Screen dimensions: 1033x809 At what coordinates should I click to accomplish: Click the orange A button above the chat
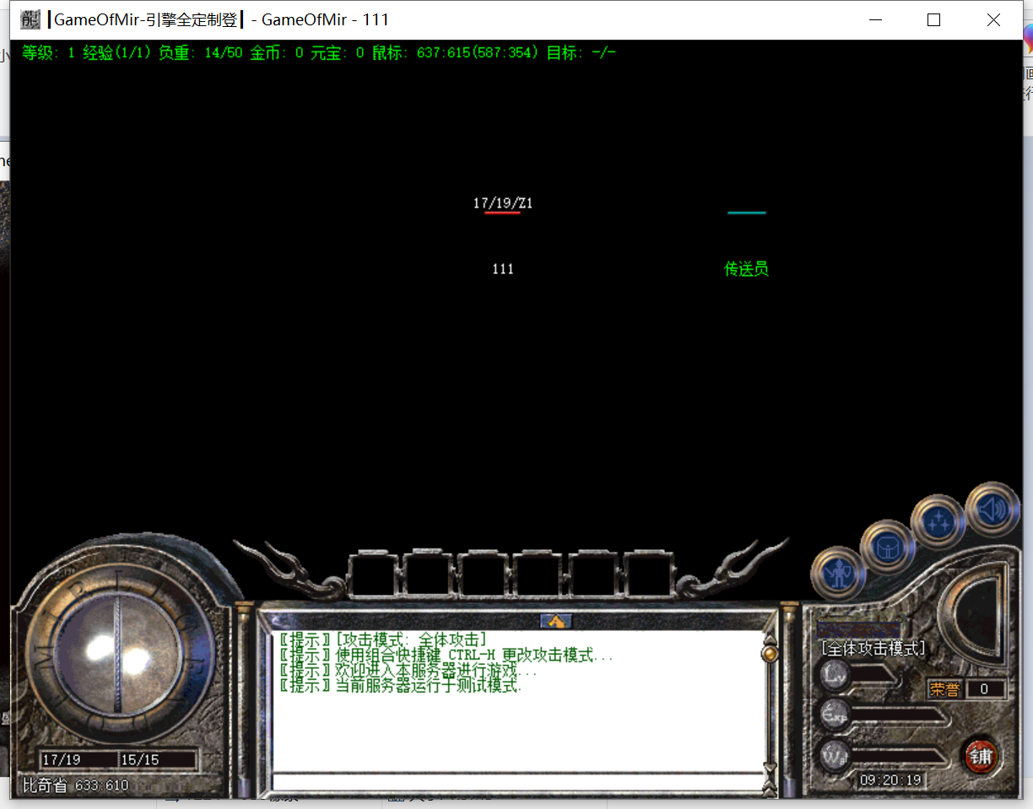pos(555,621)
